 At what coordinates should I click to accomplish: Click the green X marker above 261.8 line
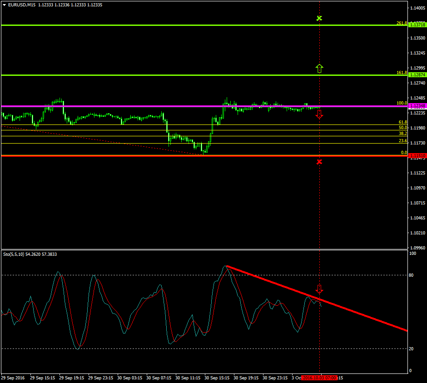[x=319, y=18]
